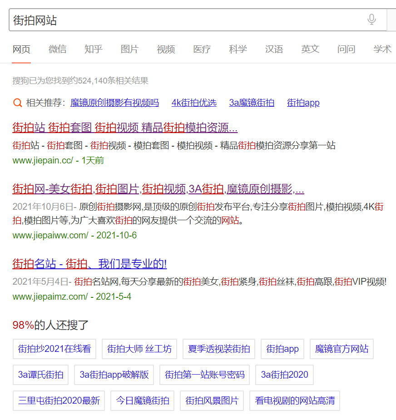Click the URL text www.jiepaimz.com/

tap(50, 296)
